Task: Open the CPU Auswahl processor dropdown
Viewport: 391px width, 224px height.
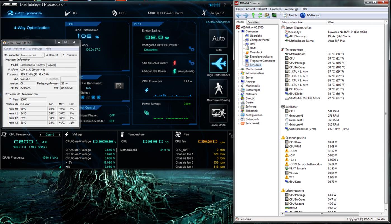Action: point(32,55)
